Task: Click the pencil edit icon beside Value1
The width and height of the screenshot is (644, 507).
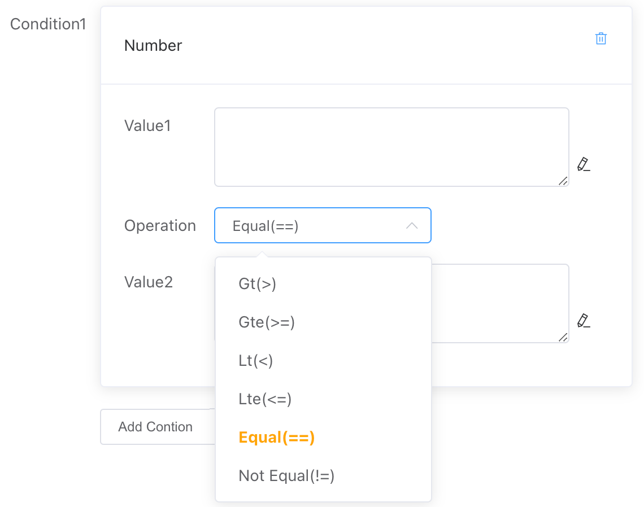Action: tap(583, 164)
